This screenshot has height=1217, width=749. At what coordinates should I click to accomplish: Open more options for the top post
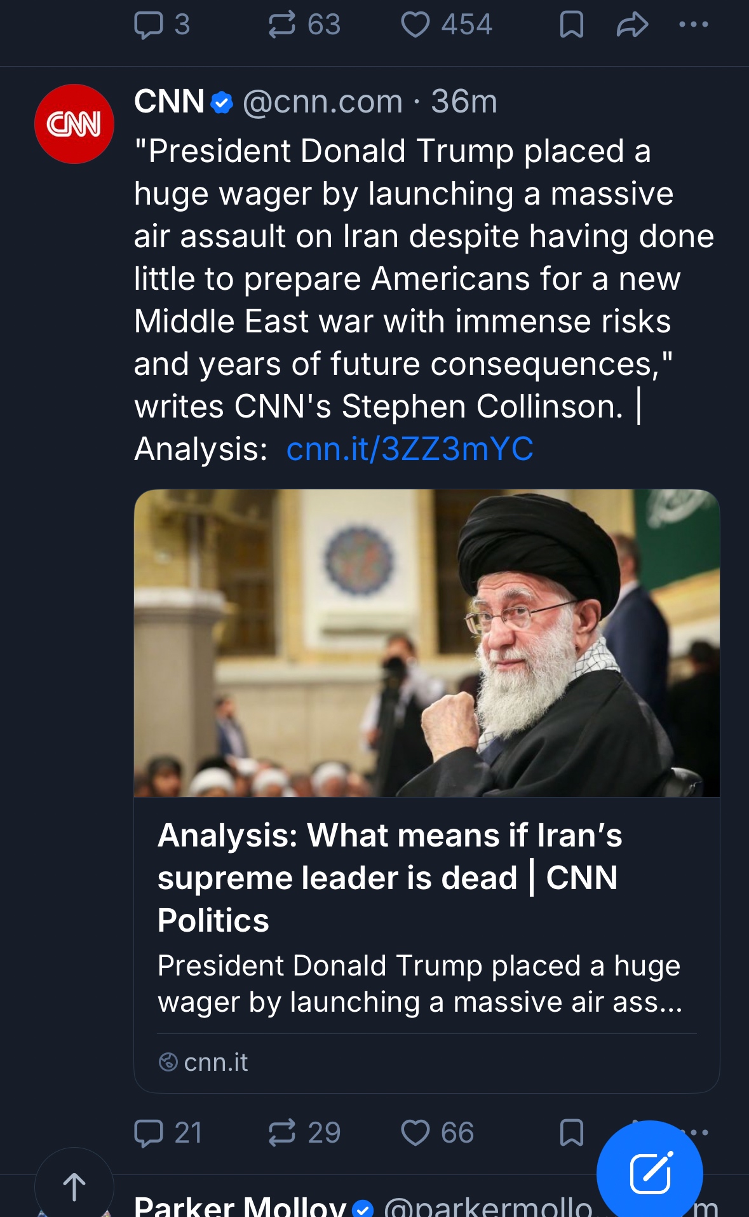point(693,25)
